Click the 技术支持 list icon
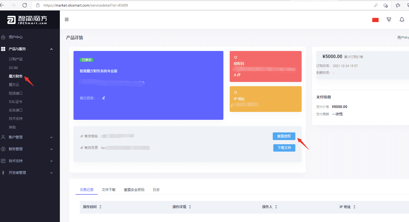 point(3,161)
